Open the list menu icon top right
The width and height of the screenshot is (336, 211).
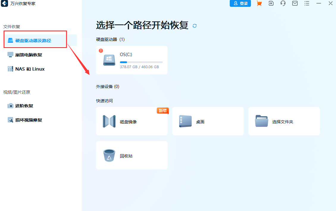pyautogui.click(x=307, y=3)
